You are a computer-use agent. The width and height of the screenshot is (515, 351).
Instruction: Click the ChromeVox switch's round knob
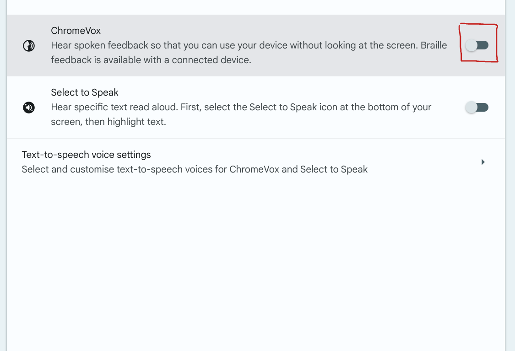pos(471,45)
